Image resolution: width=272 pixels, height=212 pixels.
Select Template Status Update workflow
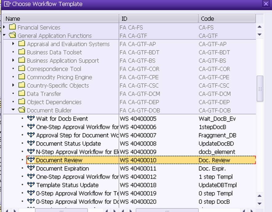pos(67,185)
